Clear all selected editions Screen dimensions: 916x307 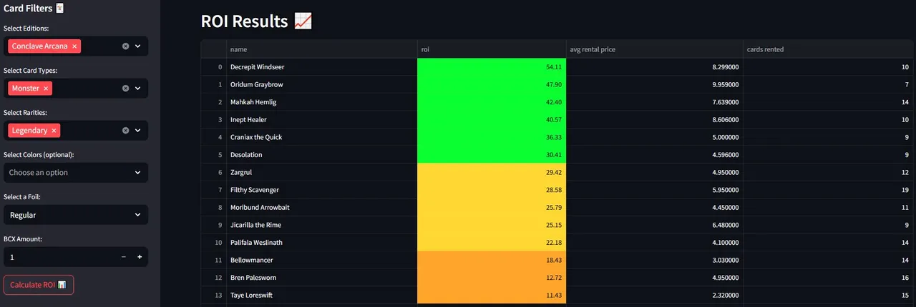point(125,46)
